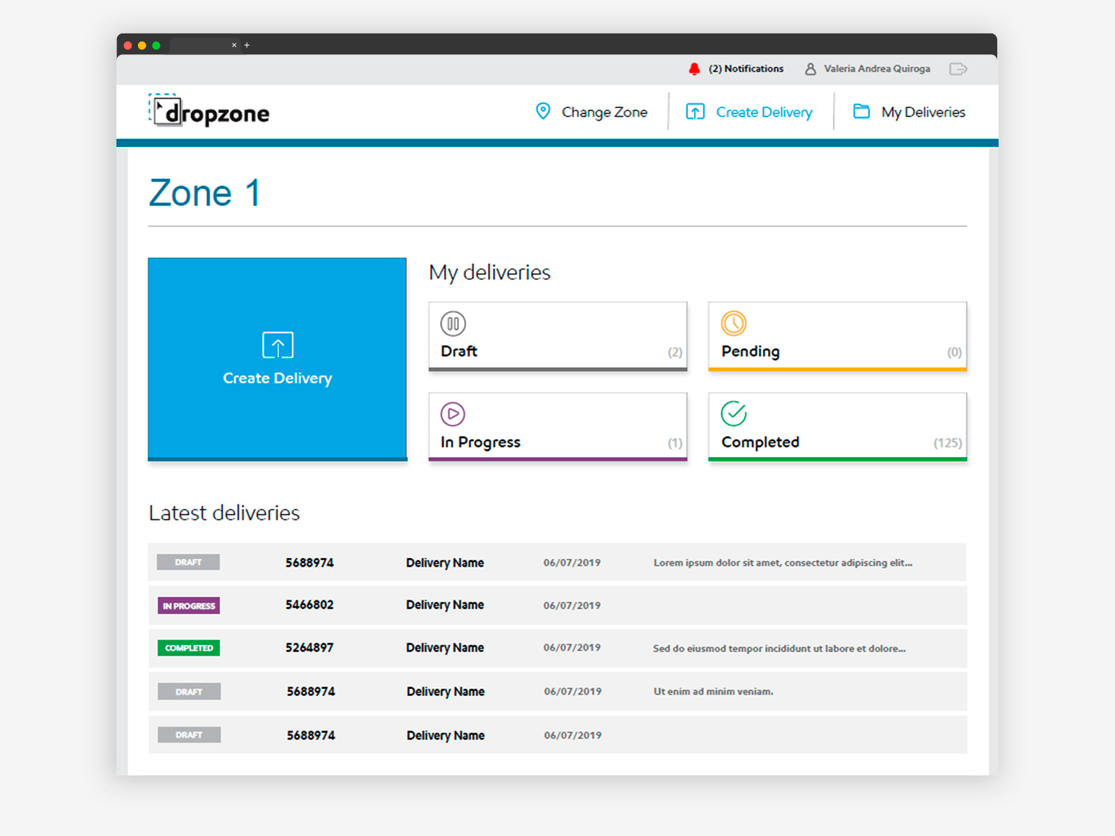Click the Draft count (2)
The height and width of the screenshot is (836, 1115).
click(675, 353)
